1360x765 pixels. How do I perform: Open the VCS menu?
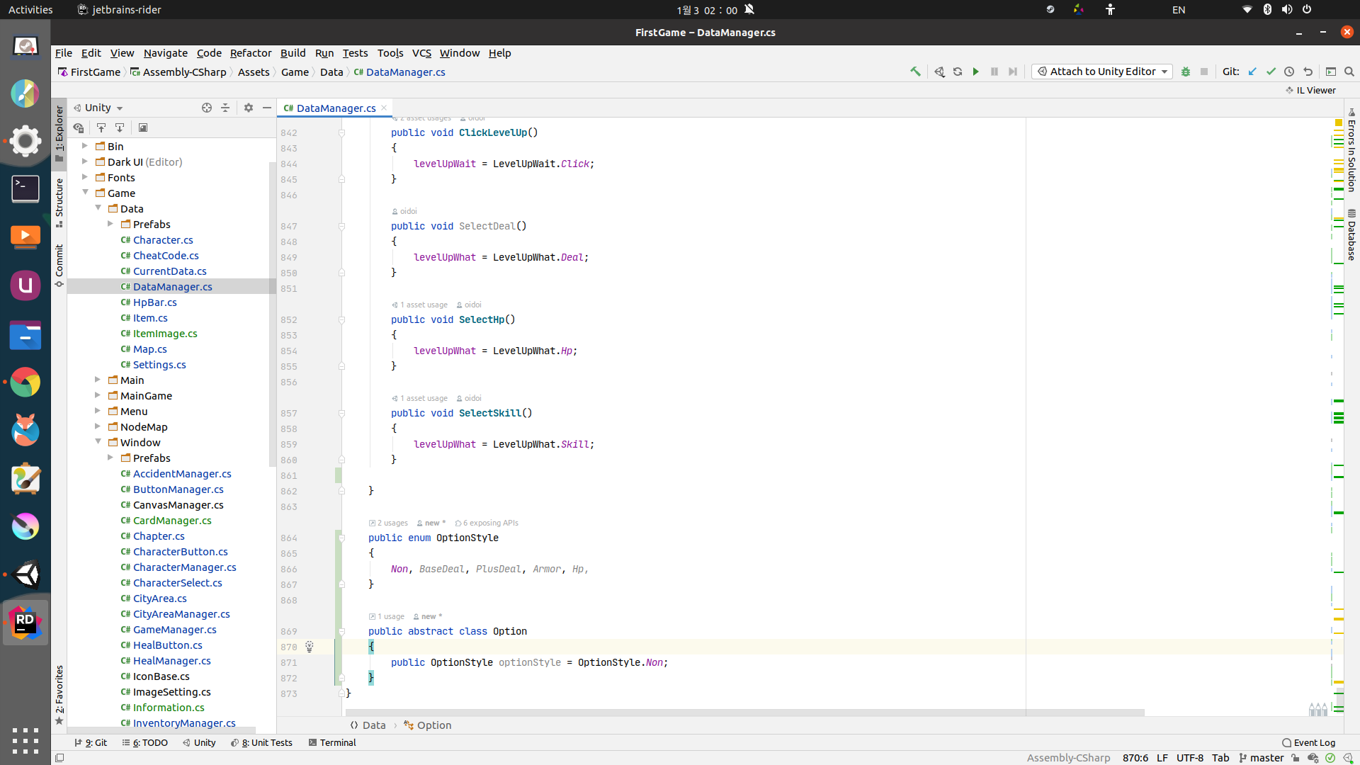tap(421, 53)
